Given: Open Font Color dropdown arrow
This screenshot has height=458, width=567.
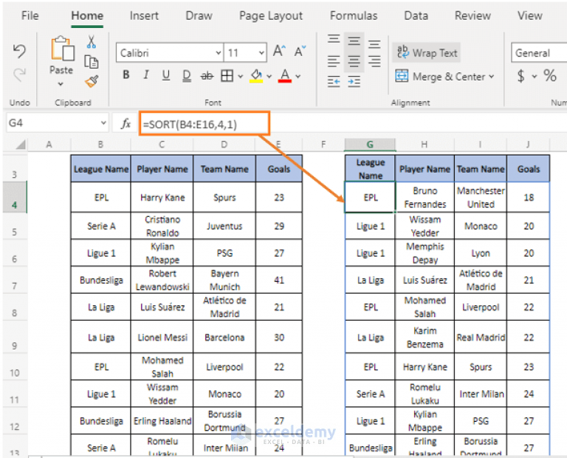Looking at the screenshot, I should pos(298,77).
